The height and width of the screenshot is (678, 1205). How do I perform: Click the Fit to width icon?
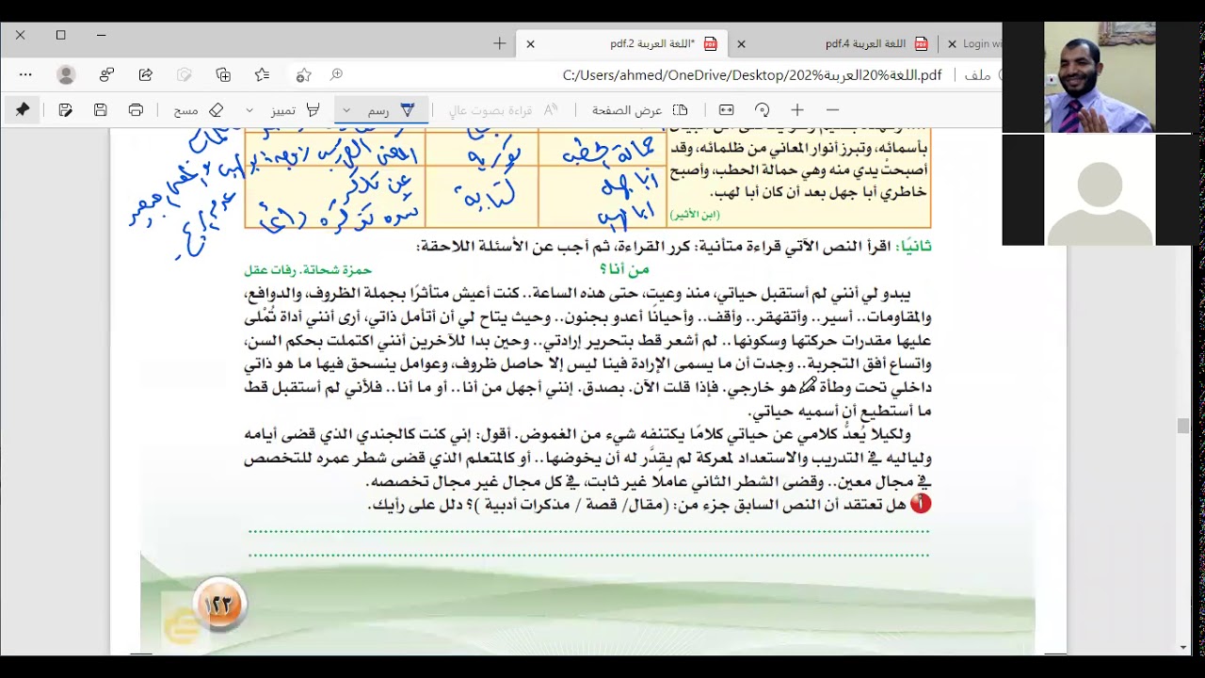coord(727,110)
